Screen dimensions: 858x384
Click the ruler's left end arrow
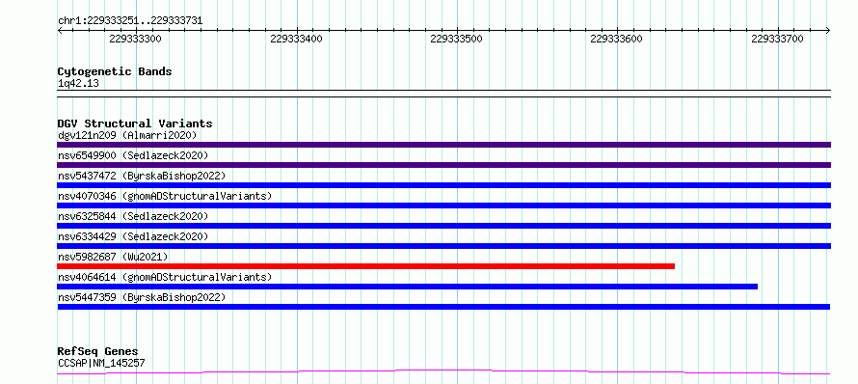point(60,30)
